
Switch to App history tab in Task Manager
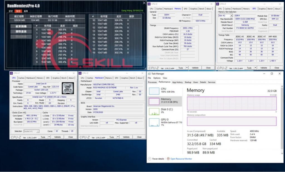177,82
